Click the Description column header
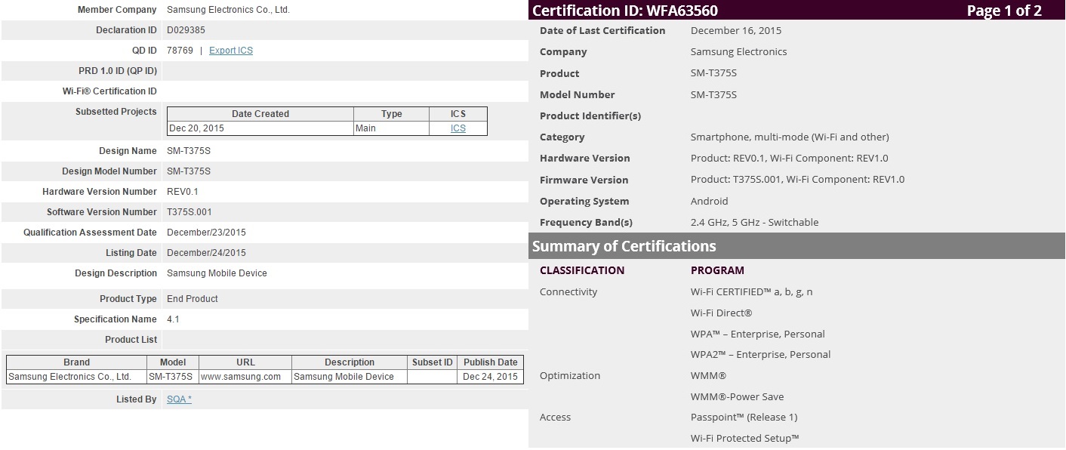The width and height of the screenshot is (1066, 450). tap(350, 362)
